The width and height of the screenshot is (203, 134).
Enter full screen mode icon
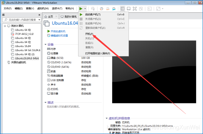click(135, 9)
